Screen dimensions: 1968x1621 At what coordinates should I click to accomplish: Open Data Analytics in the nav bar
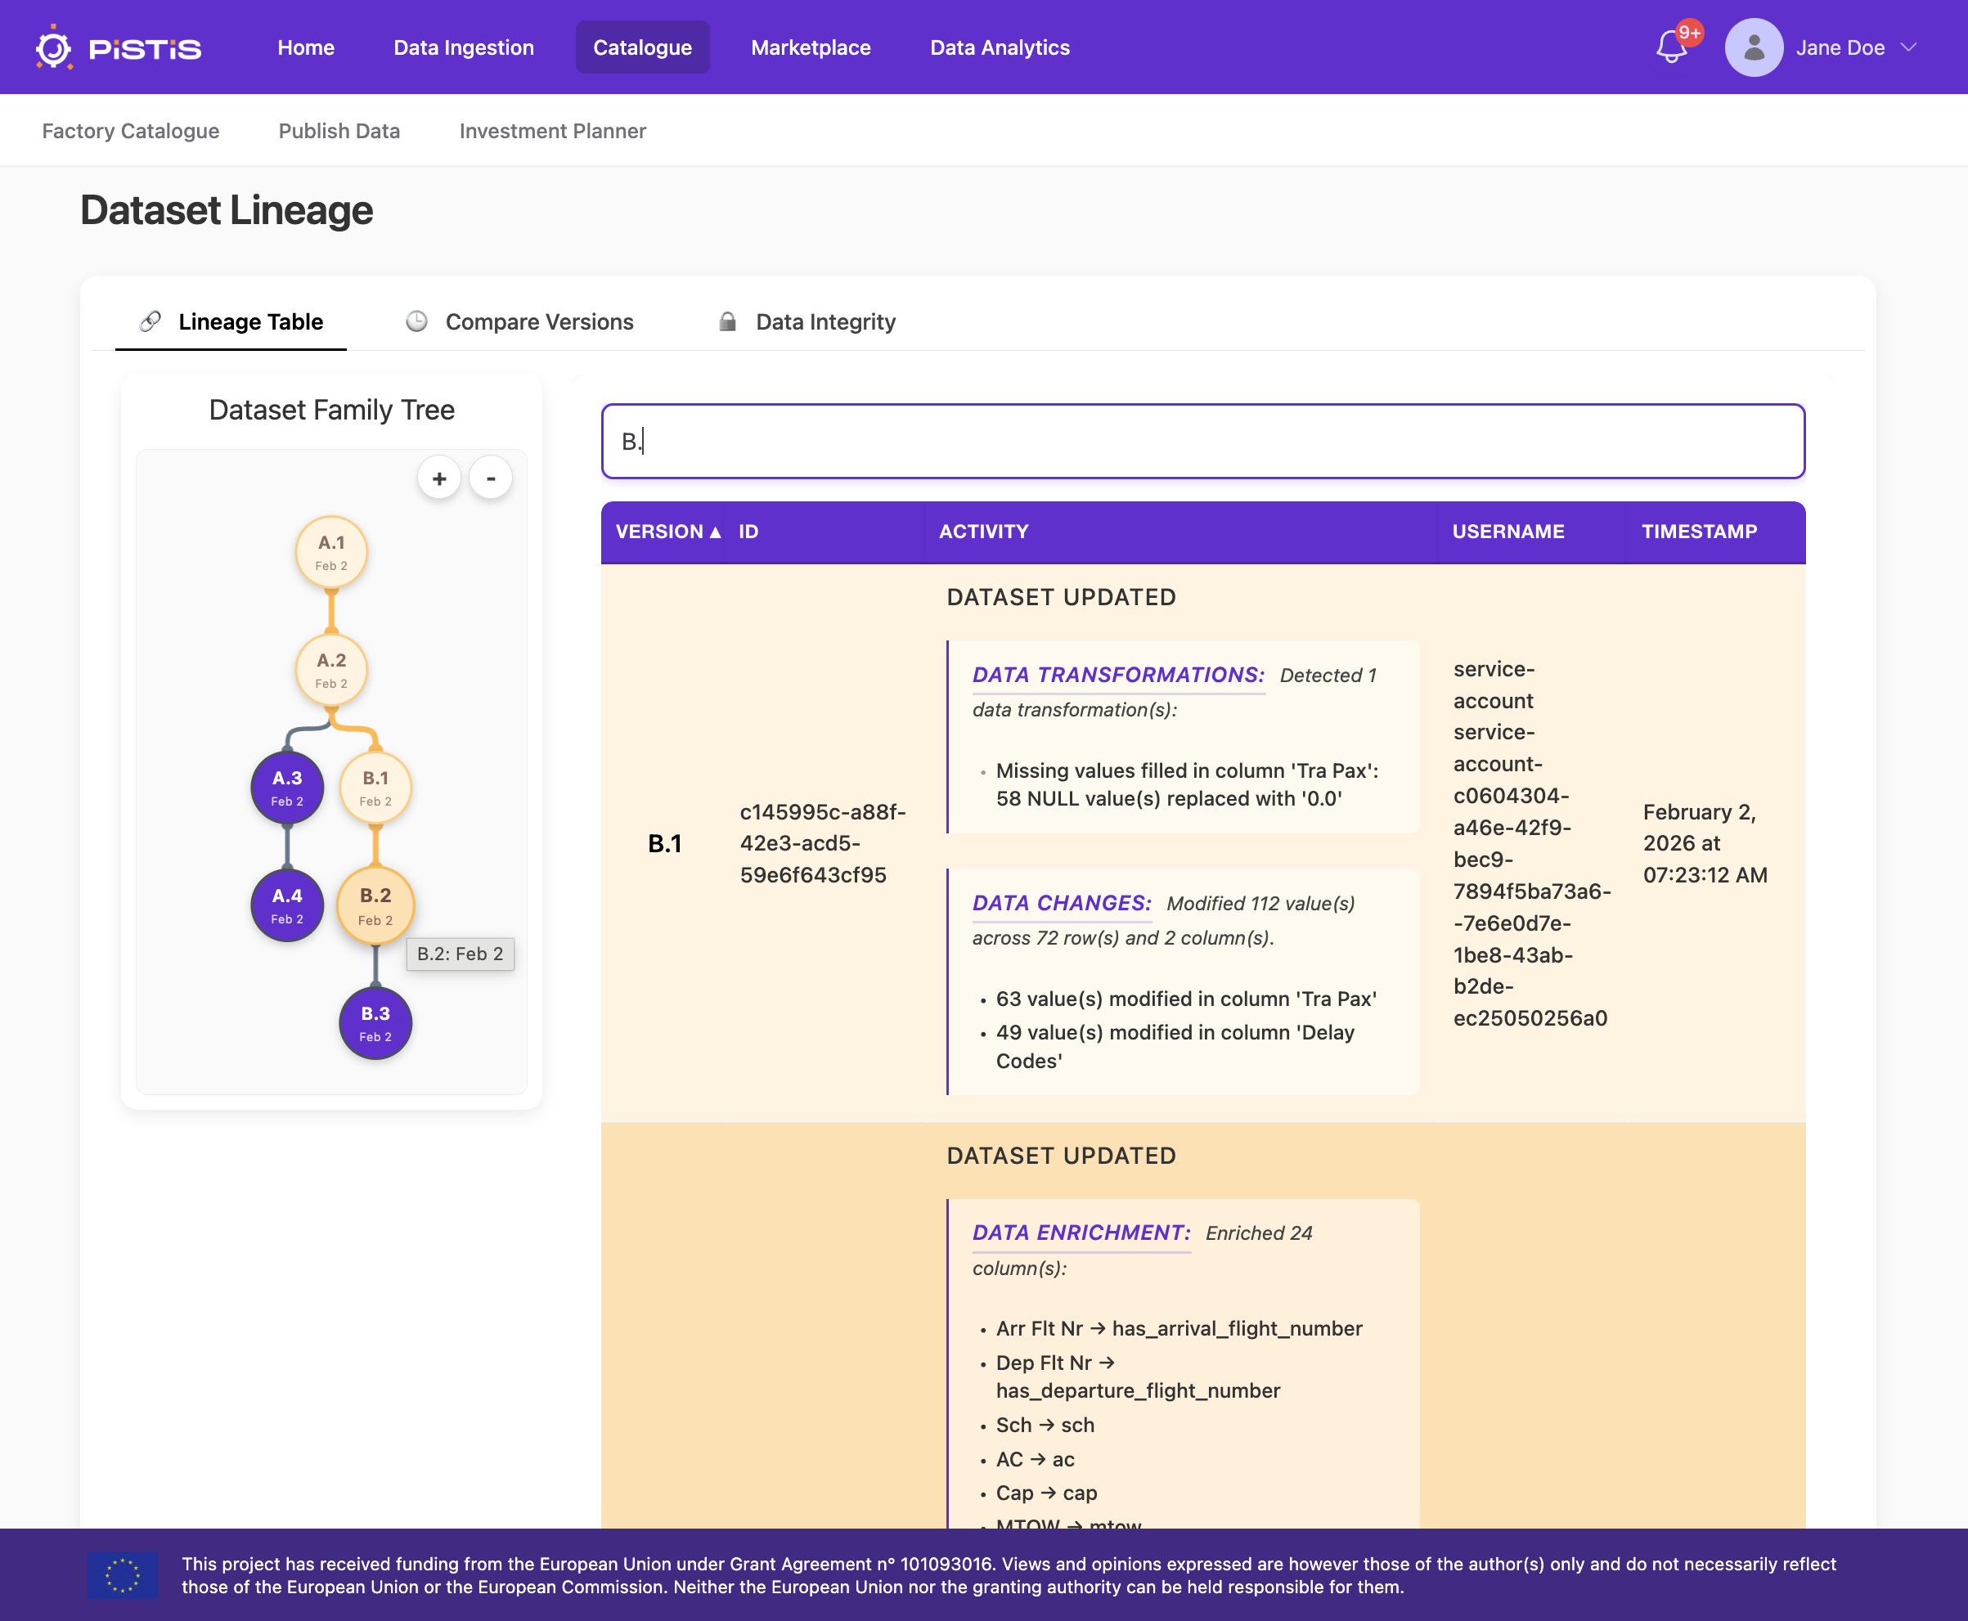coord(1000,47)
